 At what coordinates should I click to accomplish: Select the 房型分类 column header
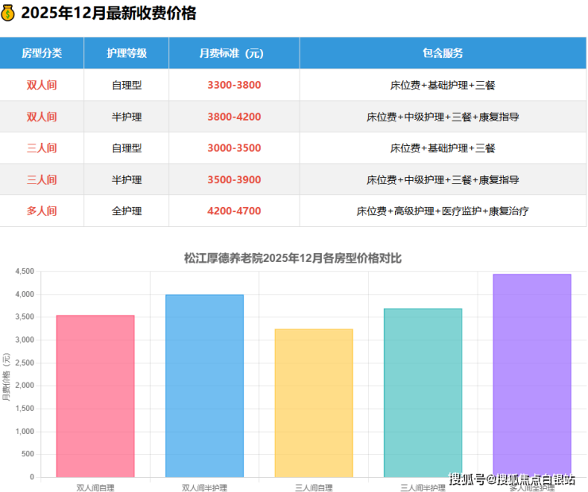point(41,53)
